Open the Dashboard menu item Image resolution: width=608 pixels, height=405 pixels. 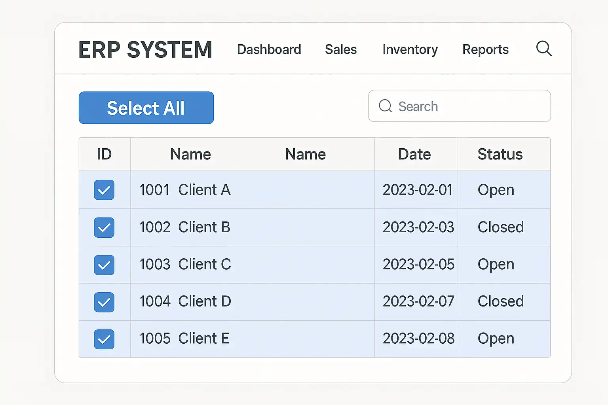click(269, 49)
